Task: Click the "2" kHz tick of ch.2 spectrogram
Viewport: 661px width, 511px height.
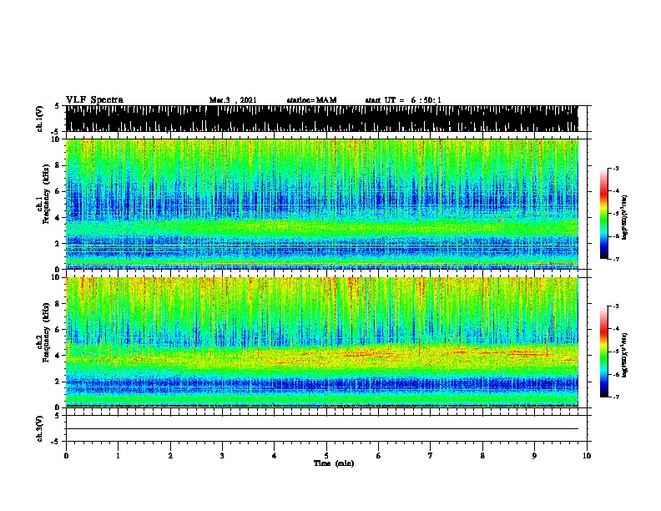Action: point(58,382)
